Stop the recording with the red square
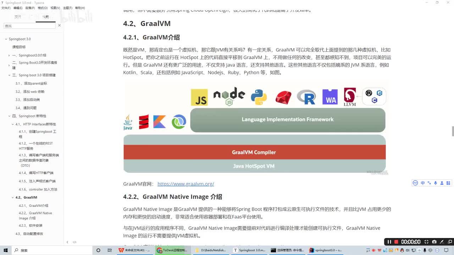This screenshot has width=454, height=255. click(x=396, y=242)
